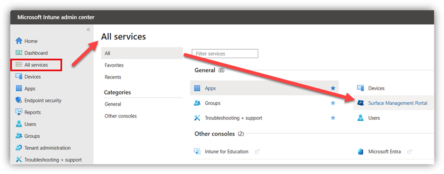Click the Users icon in General list
The height and width of the screenshot is (174, 444).
coord(360,118)
